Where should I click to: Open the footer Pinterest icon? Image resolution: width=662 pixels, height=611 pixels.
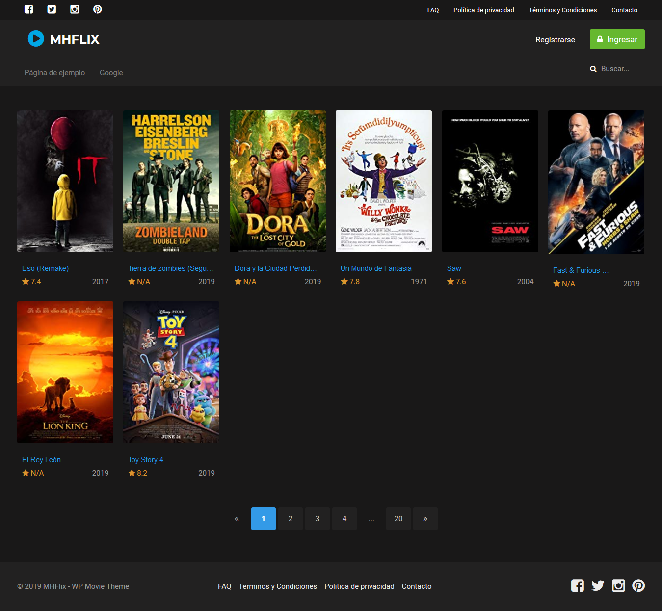[638, 585]
